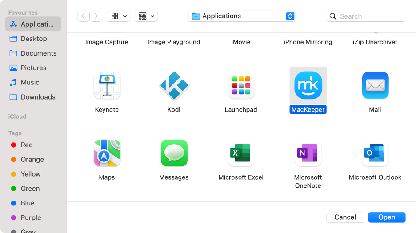The height and width of the screenshot is (233, 416).
Task: Click the iZip Unarchiver label
Action: coord(375,42)
